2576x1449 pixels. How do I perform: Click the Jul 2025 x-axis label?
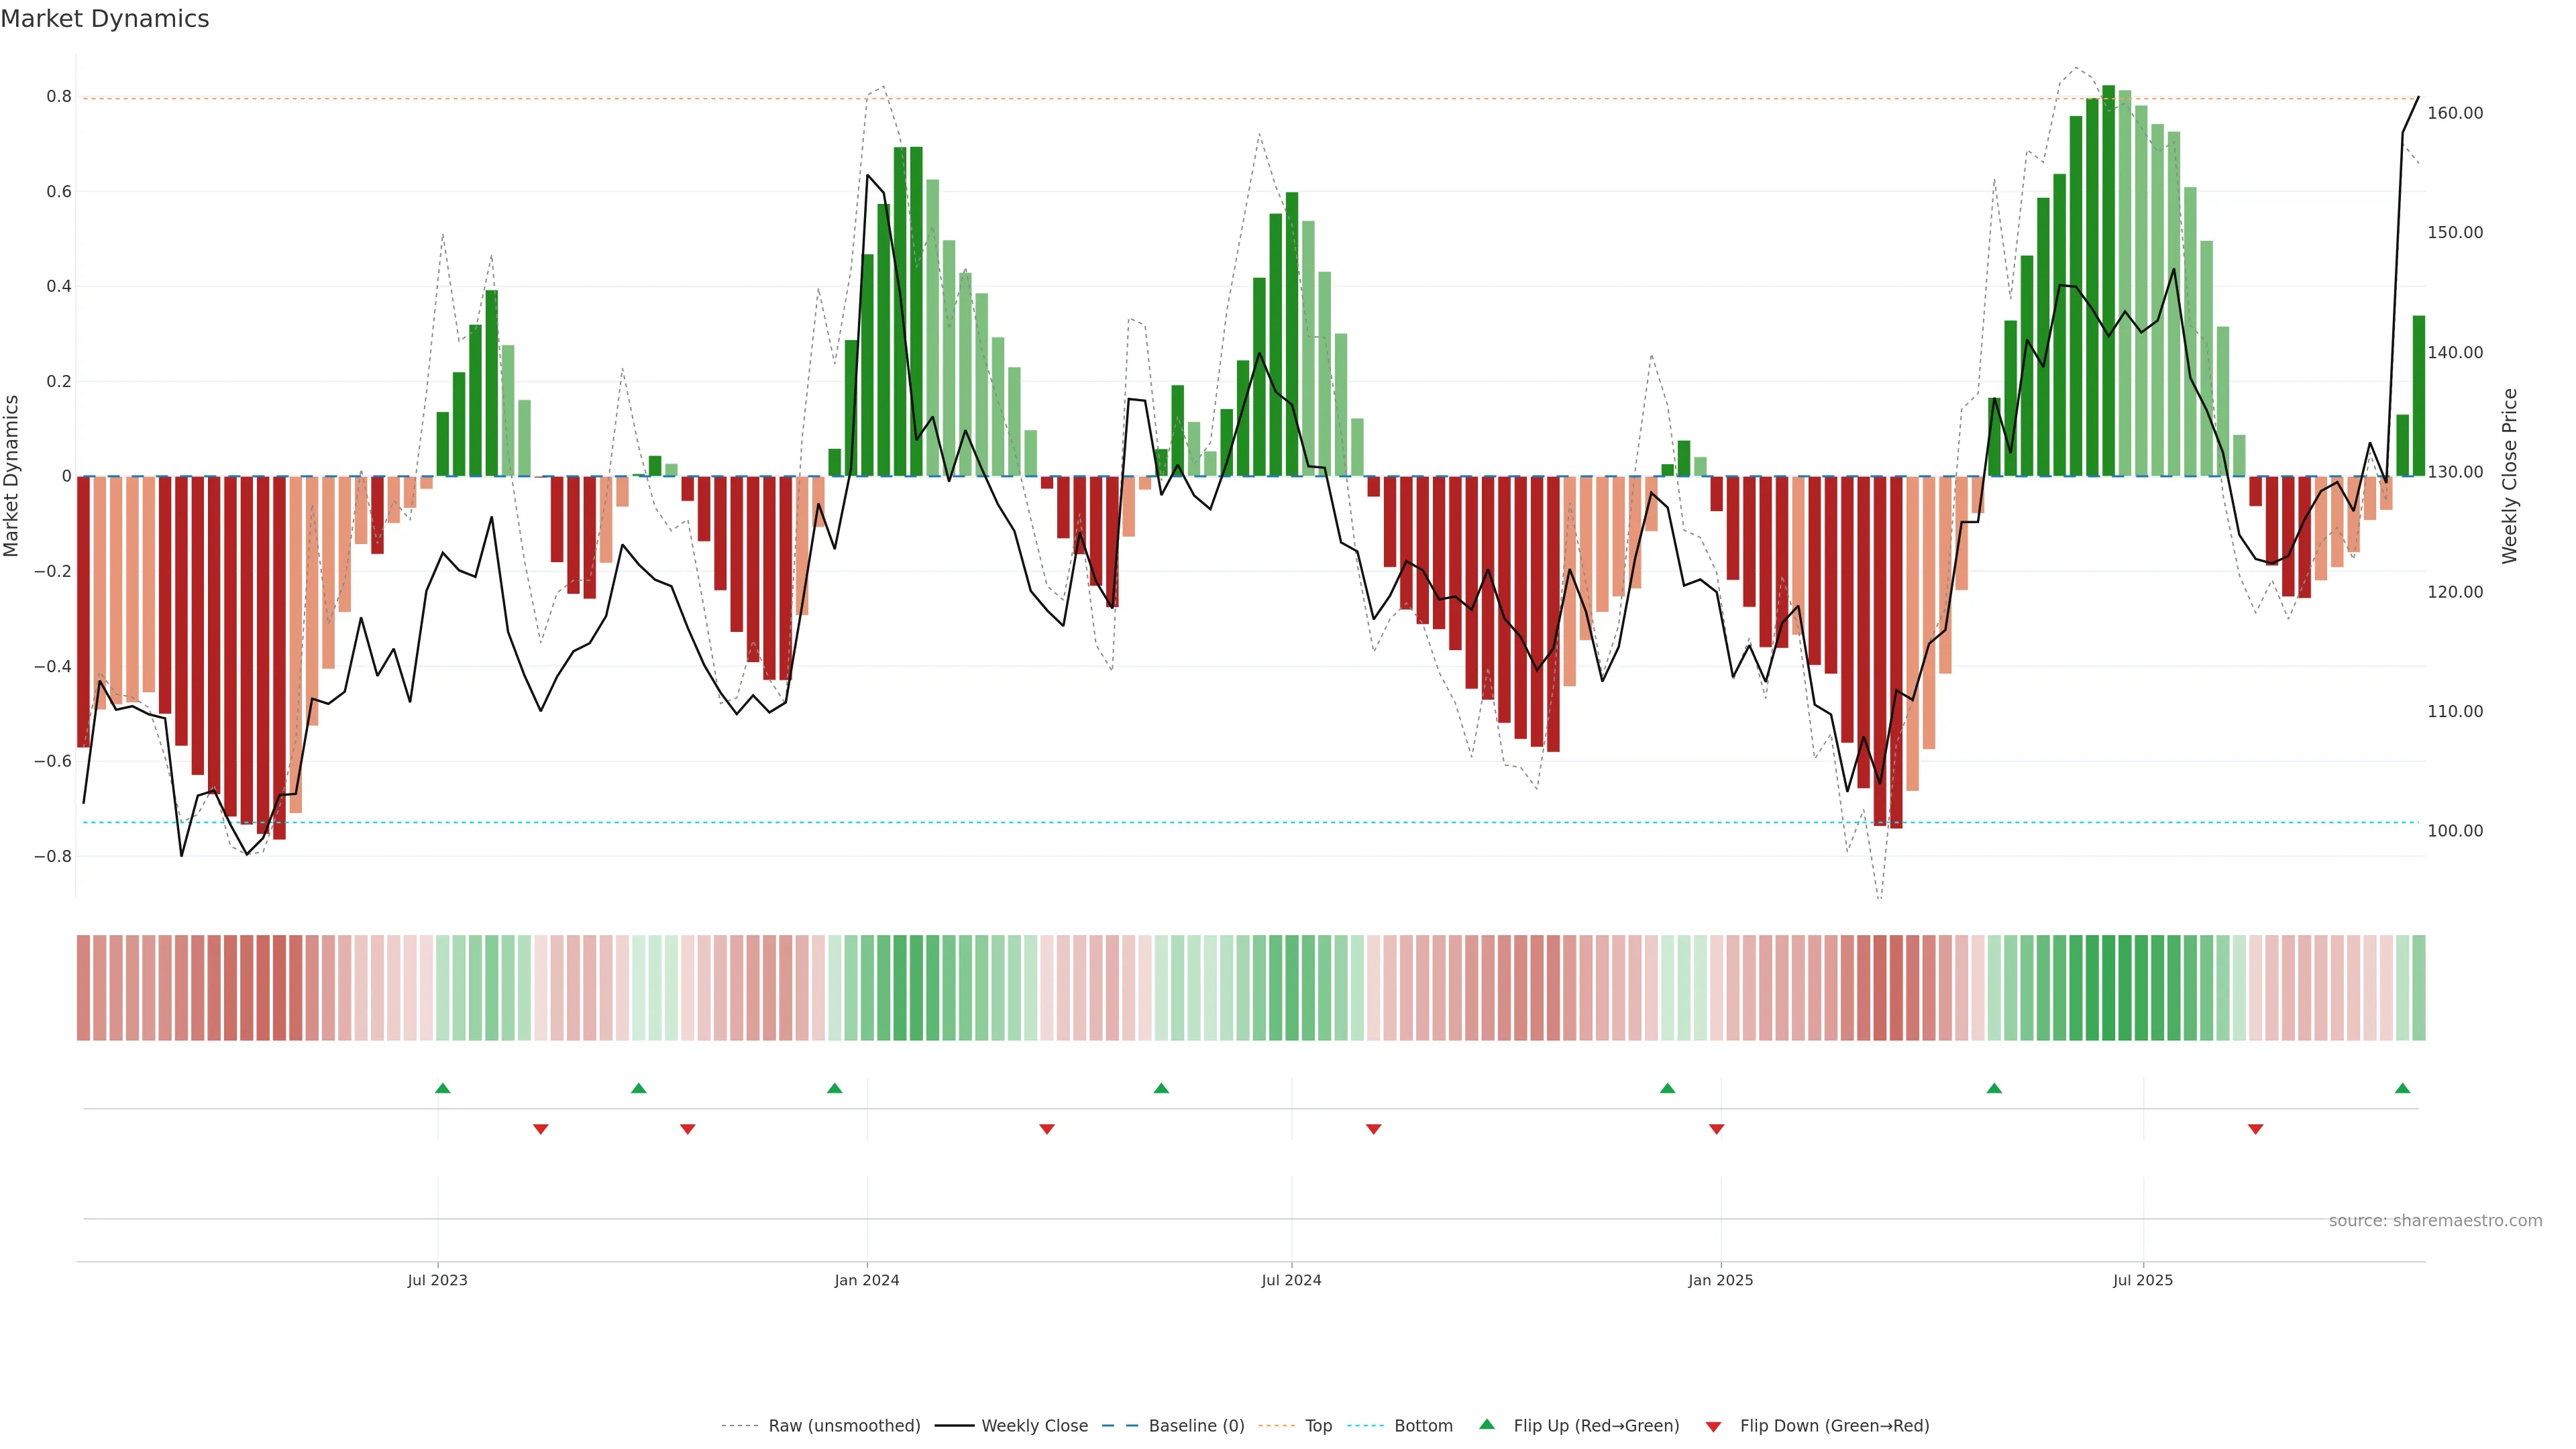click(x=2142, y=1280)
